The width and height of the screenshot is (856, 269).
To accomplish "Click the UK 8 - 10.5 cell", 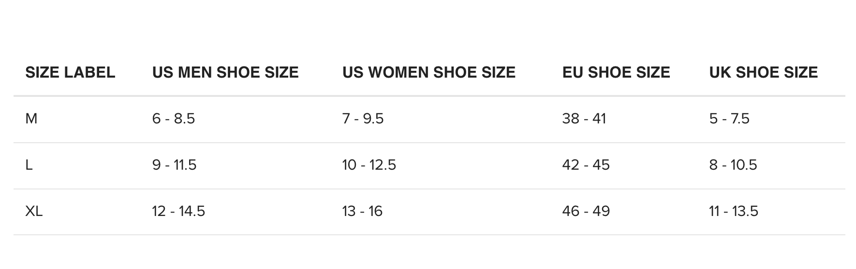I will pyautogui.click(x=733, y=165).
